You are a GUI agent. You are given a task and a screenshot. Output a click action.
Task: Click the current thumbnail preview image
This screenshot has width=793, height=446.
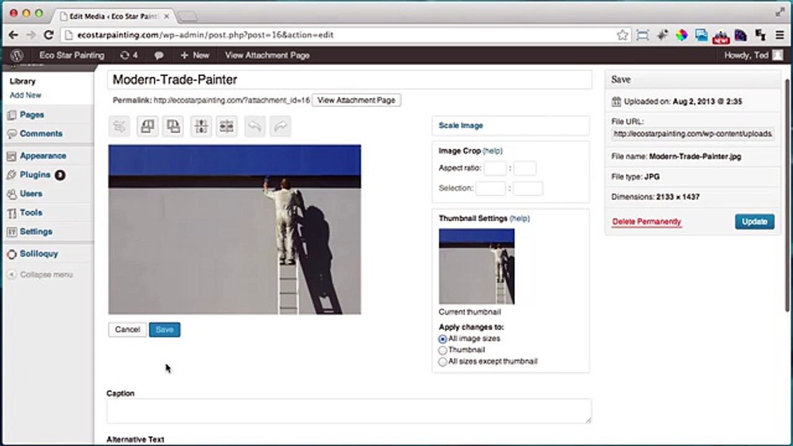pos(476,266)
